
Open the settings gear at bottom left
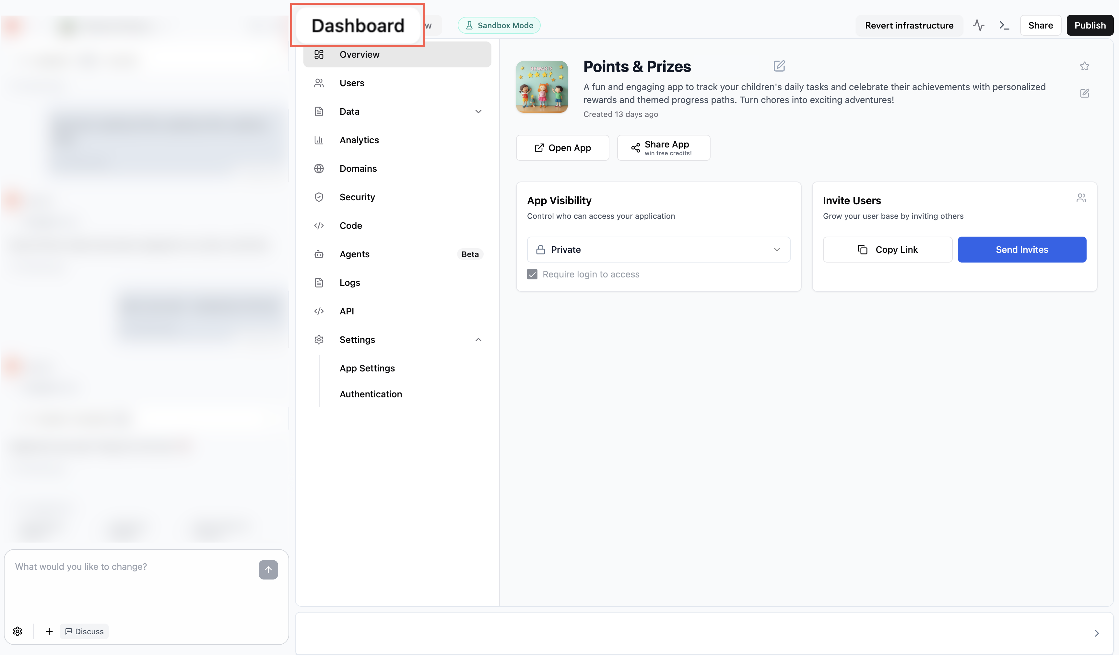[x=17, y=631]
